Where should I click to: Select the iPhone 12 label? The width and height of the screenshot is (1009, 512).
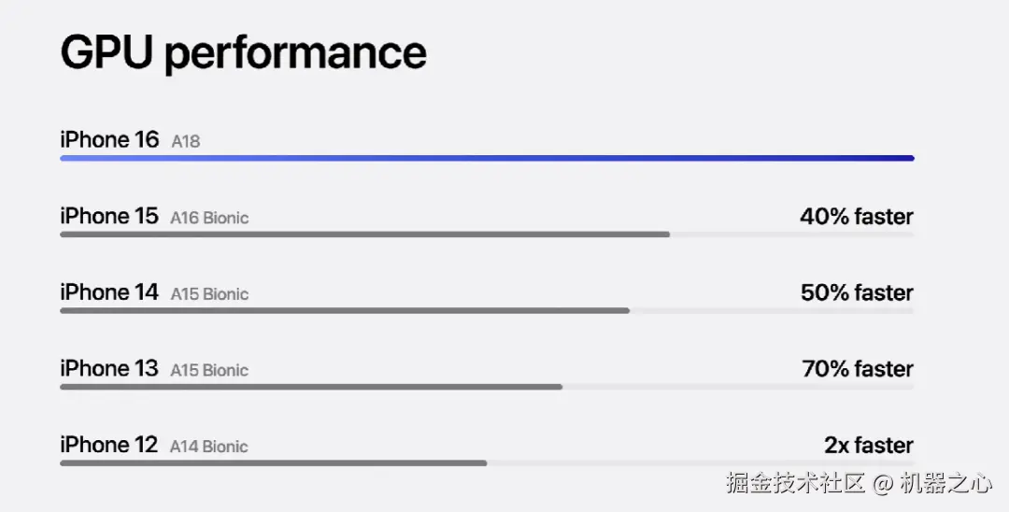[108, 445]
